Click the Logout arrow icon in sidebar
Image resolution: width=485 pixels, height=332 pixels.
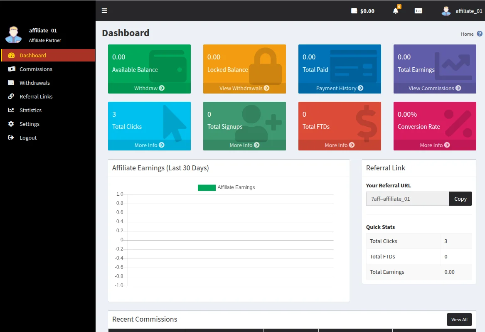pos(11,138)
